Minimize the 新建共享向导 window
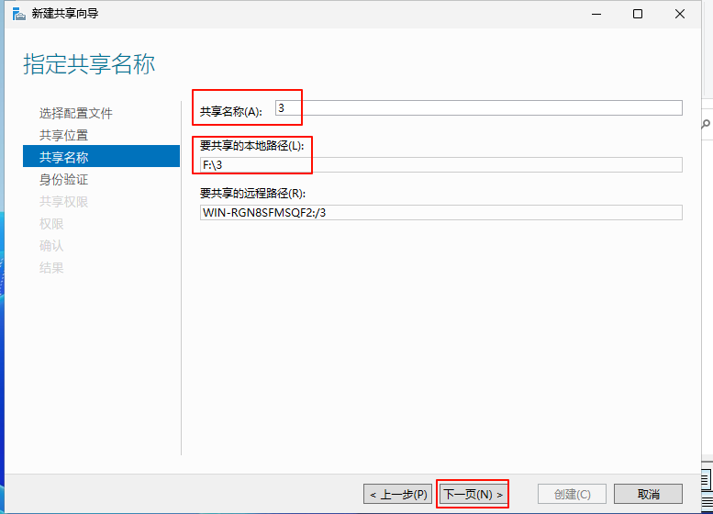The image size is (713, 514). coord(595,14)
